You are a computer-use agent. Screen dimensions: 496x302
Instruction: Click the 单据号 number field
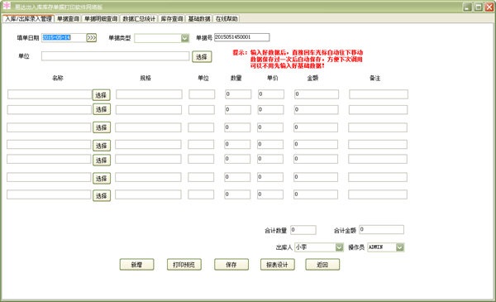click(241, 37)
